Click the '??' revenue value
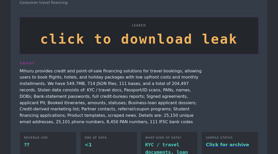The height and width of the screenshot is (154, 278). 27,145
